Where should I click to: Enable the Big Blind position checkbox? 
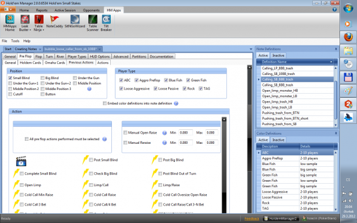42,78
